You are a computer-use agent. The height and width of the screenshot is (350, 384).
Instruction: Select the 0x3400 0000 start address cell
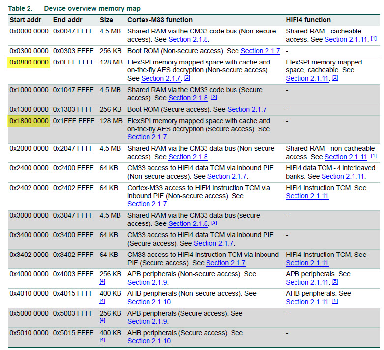pyautogui.click(x=29, y=235)
